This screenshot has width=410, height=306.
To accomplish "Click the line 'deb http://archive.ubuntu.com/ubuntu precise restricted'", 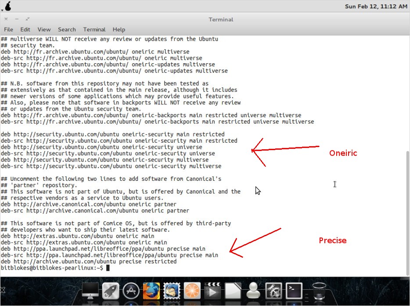I will coord(89,262).
